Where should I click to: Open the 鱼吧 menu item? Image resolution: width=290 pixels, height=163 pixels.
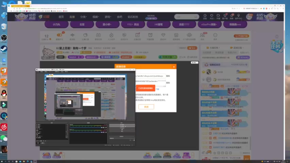(120, 17)
